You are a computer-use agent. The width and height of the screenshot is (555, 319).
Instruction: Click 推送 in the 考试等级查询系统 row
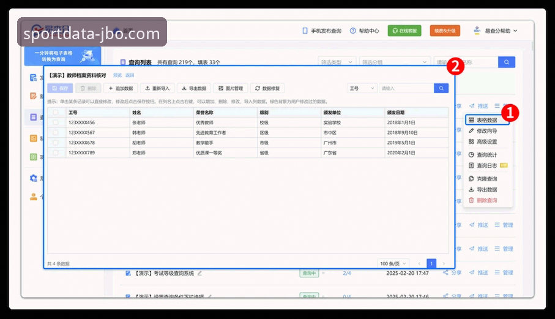(x=479, y=272)
